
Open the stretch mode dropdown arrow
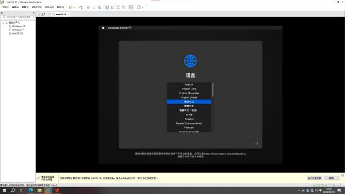pyautogui.click(x=142, y=7)
